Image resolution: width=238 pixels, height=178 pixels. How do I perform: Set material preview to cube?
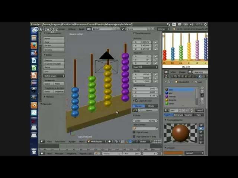(201, 132)
